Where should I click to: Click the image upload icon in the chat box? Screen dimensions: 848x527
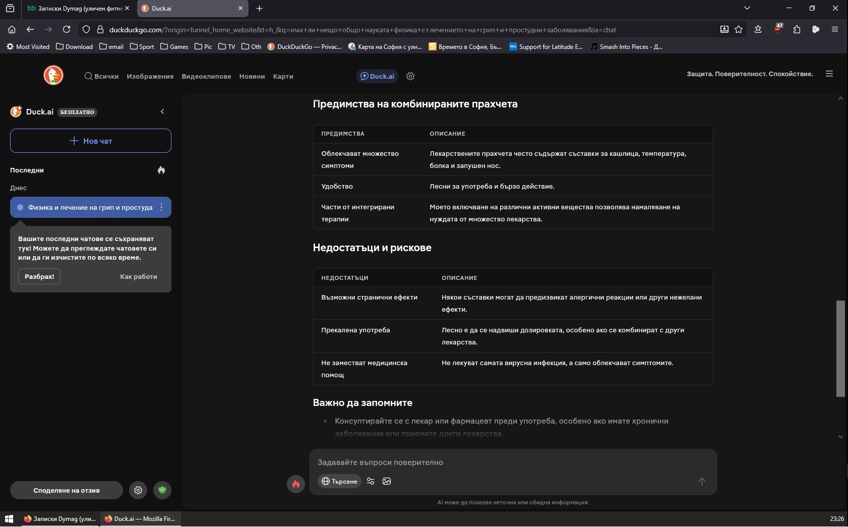pos(387,481)
